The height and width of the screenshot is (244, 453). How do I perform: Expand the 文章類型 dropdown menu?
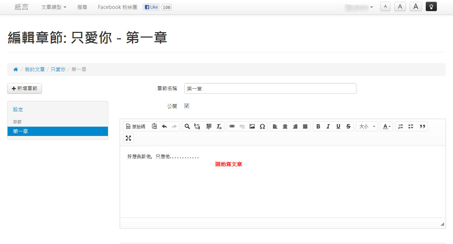click(54, 7)
